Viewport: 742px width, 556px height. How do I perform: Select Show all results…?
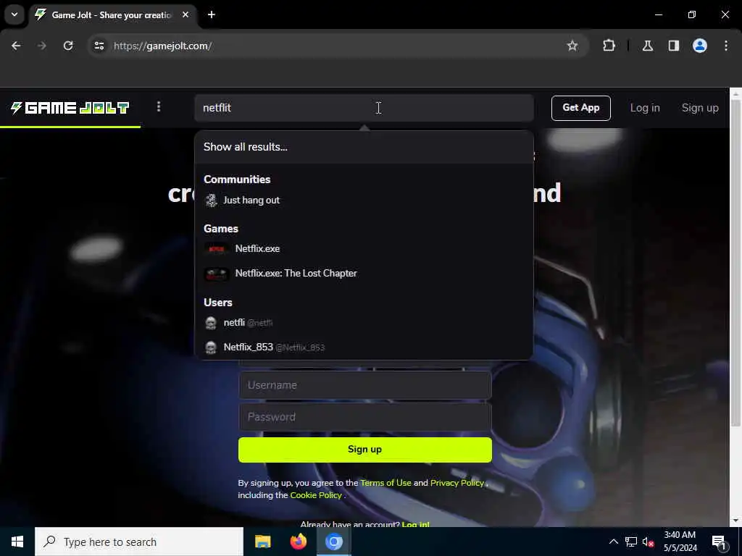[364, 147]
